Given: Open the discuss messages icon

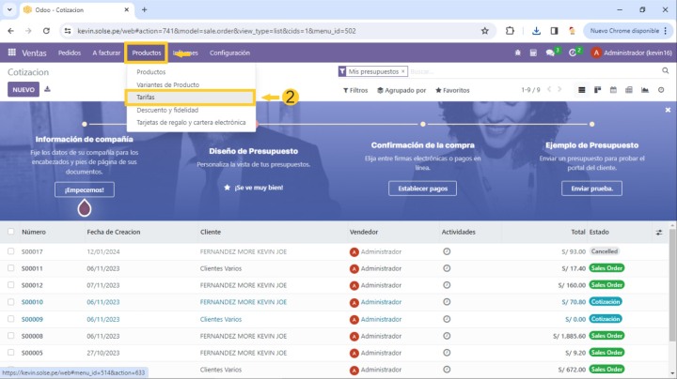Looking at the screenshot, I should pyautogui.click(x=551, y=53).
